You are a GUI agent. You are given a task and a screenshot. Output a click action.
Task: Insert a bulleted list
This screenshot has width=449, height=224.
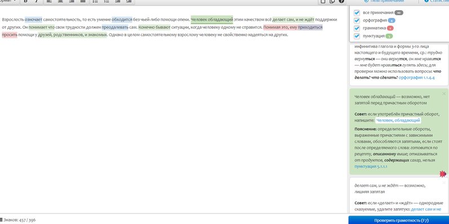coord(95,1)
